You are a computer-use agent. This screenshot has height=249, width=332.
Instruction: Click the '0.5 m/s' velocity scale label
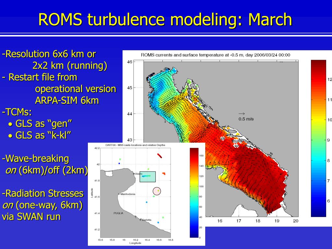click(246, 119)
